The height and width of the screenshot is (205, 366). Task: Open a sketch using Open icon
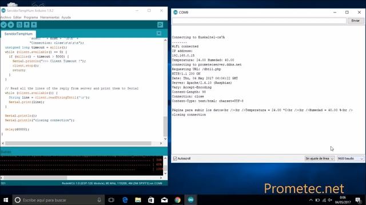coord(27,24)
